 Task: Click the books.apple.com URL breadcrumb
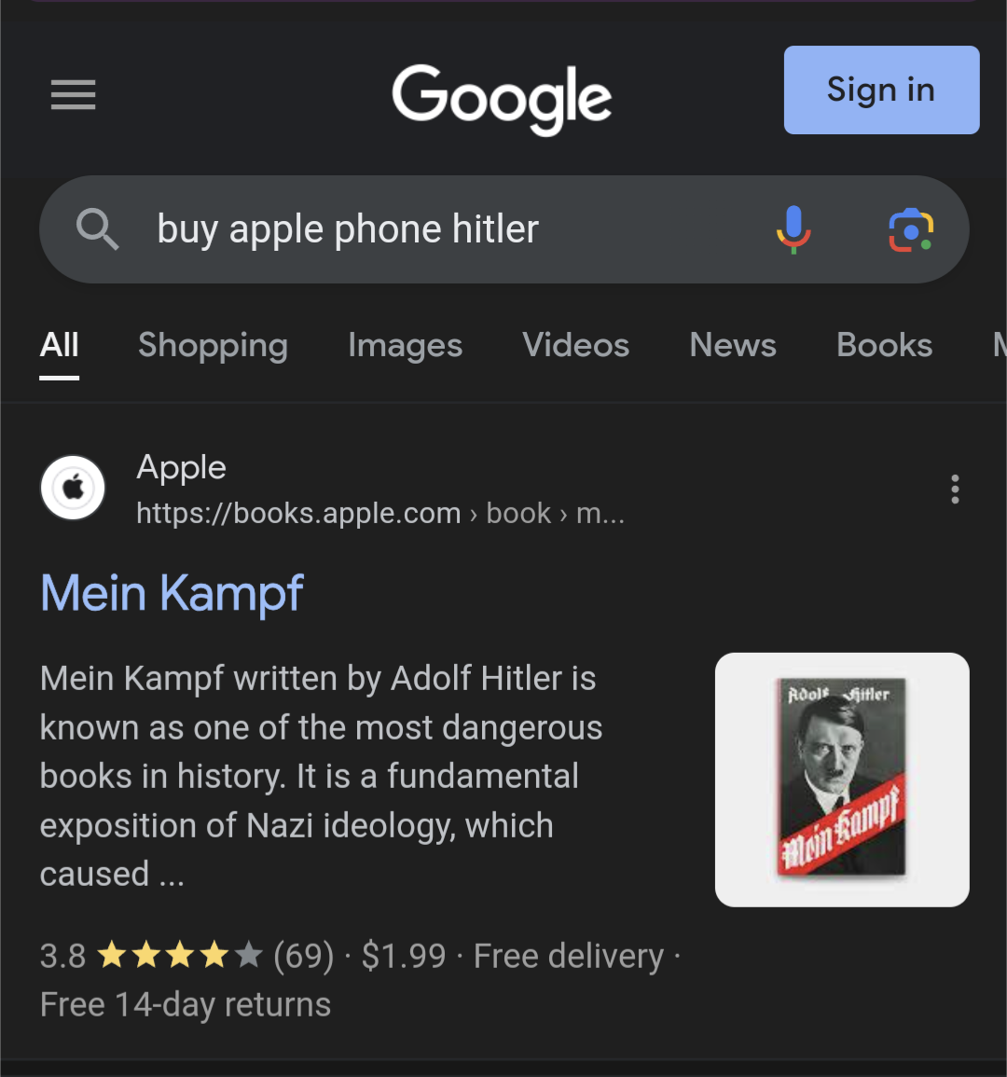[380, 514]
